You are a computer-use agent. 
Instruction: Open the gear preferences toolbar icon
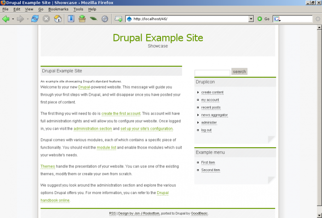(105, 19)
